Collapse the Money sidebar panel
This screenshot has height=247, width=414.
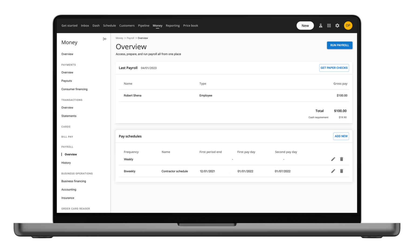(x=105, y=39)
